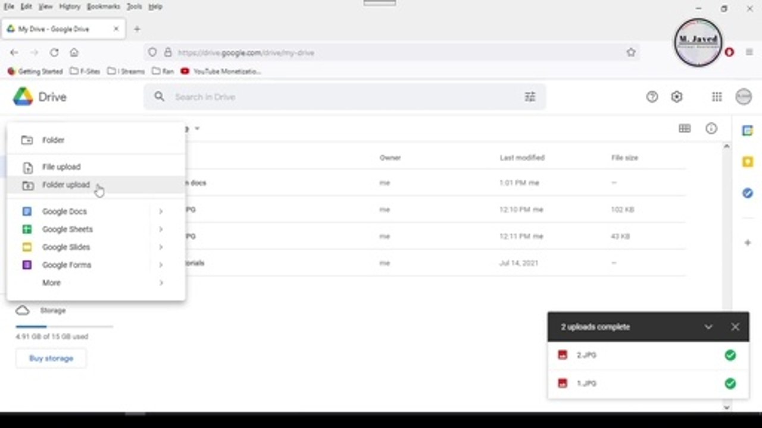Open the Support help icon
Viewport: 762px width, 428px height.
(652, 97)
